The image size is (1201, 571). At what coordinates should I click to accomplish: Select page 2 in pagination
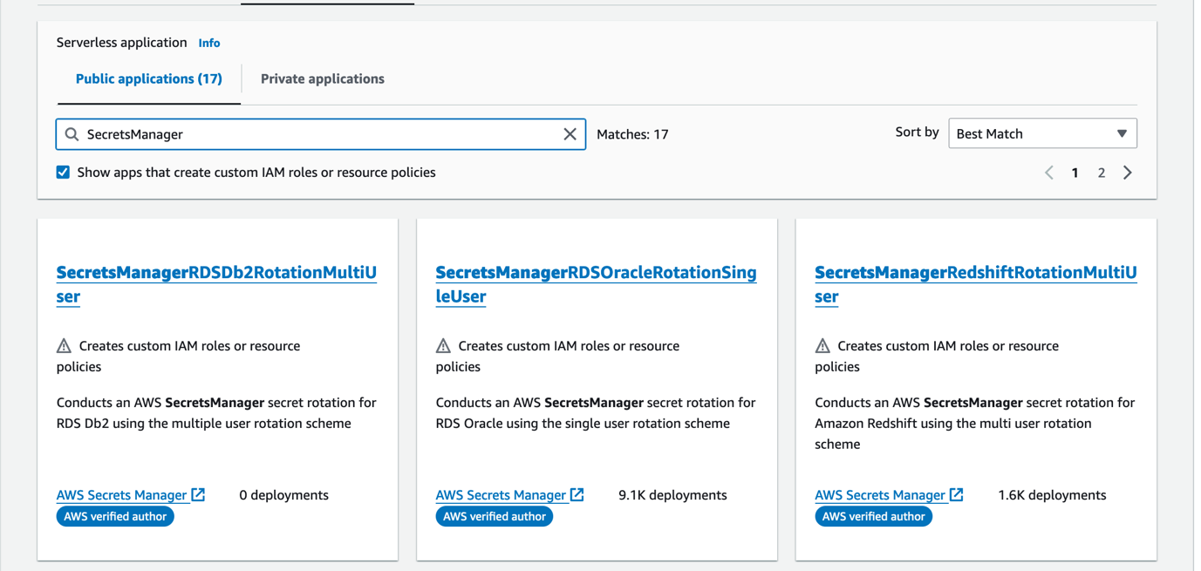coord(1102,173)
